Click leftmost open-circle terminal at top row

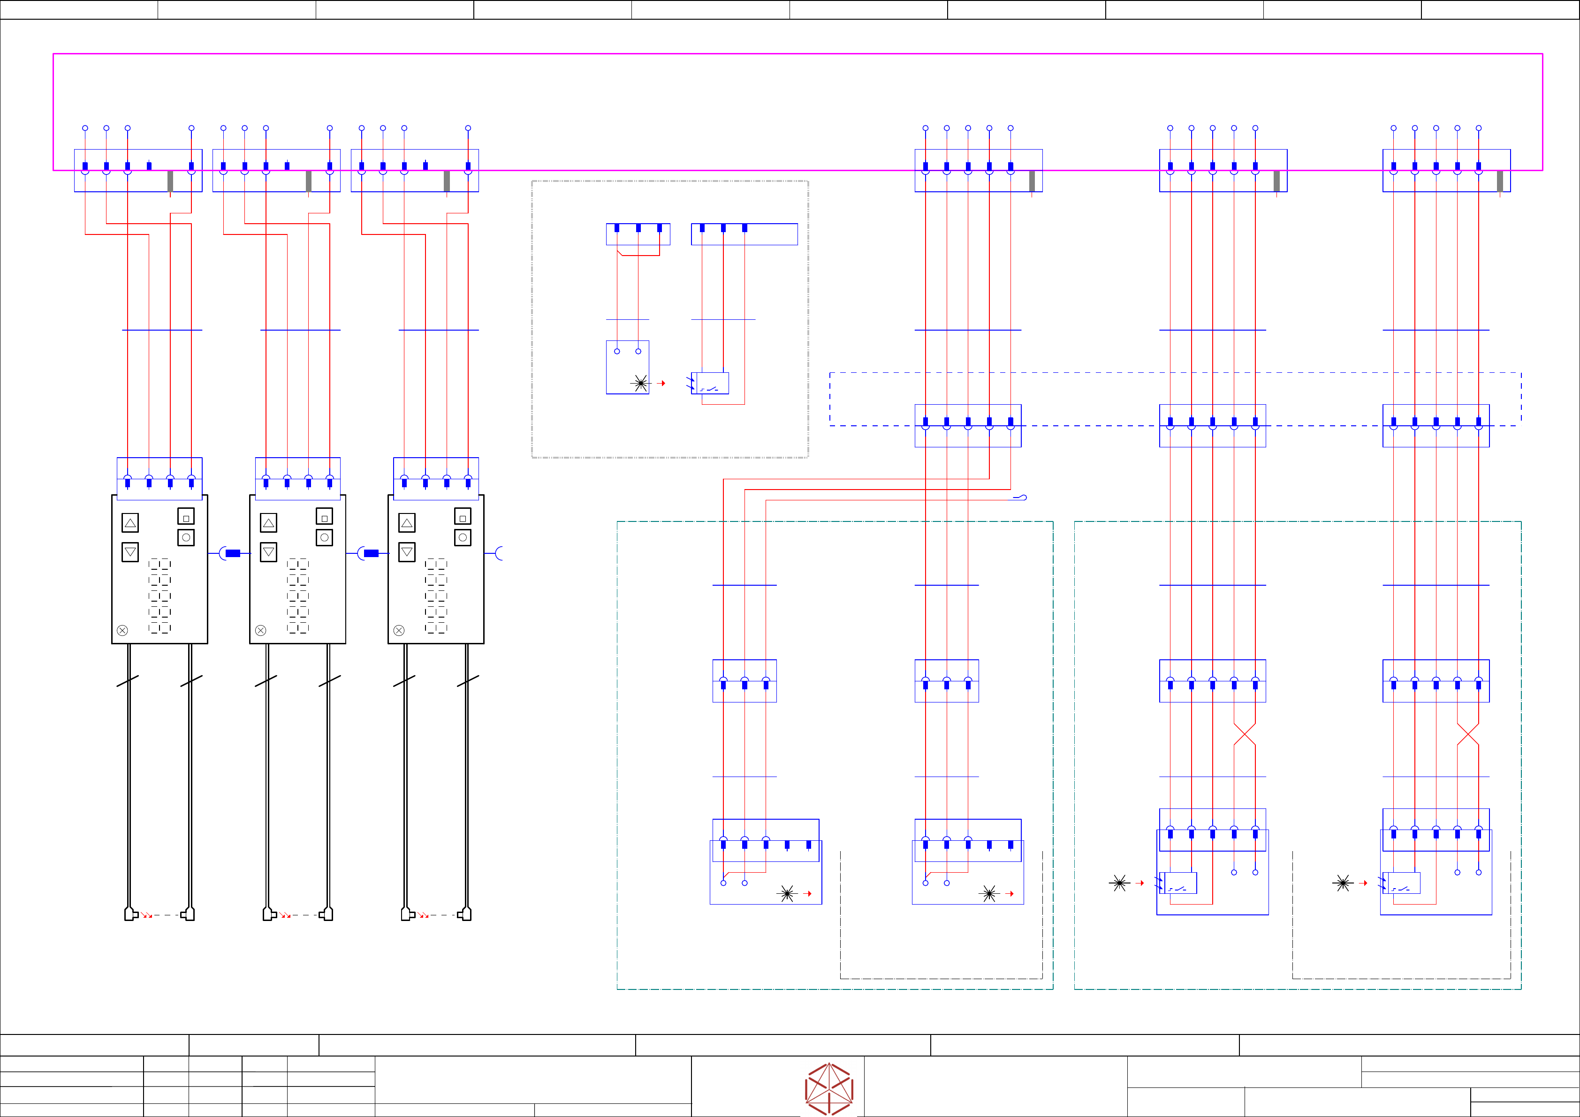(x=84, y=128)
